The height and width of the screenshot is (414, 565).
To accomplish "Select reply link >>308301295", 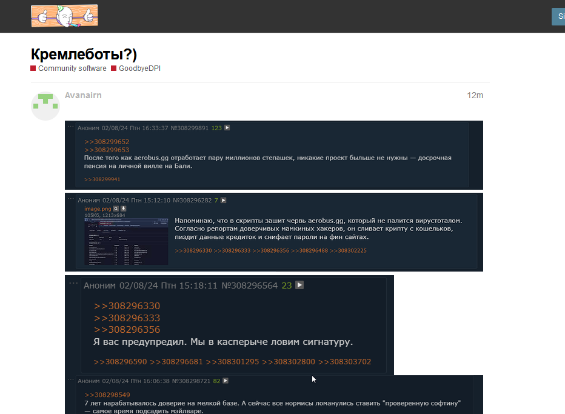I will coord(232,362).
